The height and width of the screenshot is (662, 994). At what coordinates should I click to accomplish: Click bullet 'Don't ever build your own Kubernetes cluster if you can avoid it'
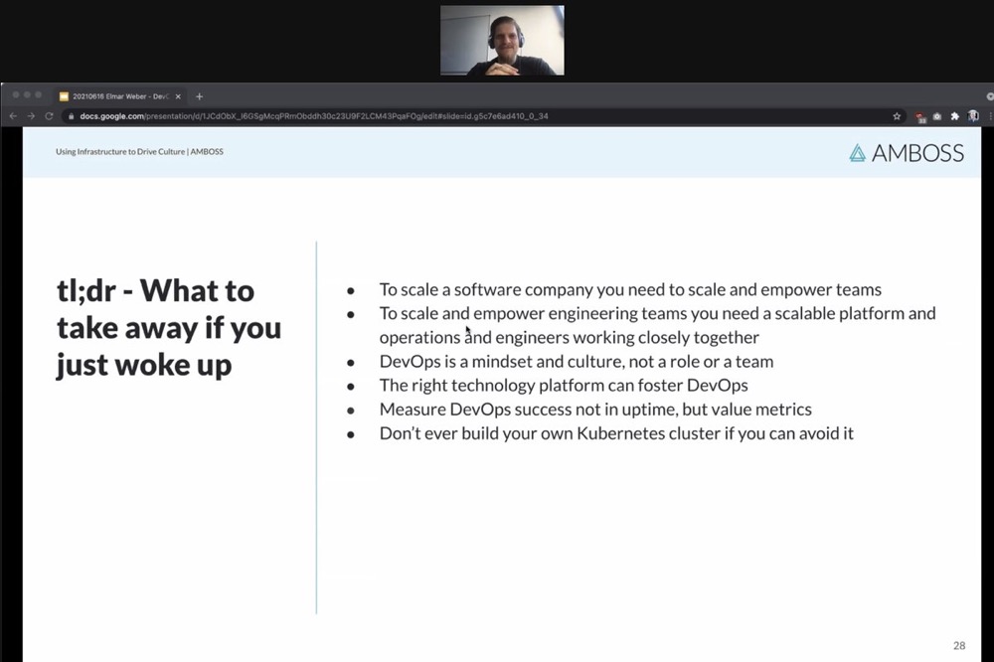616,433
